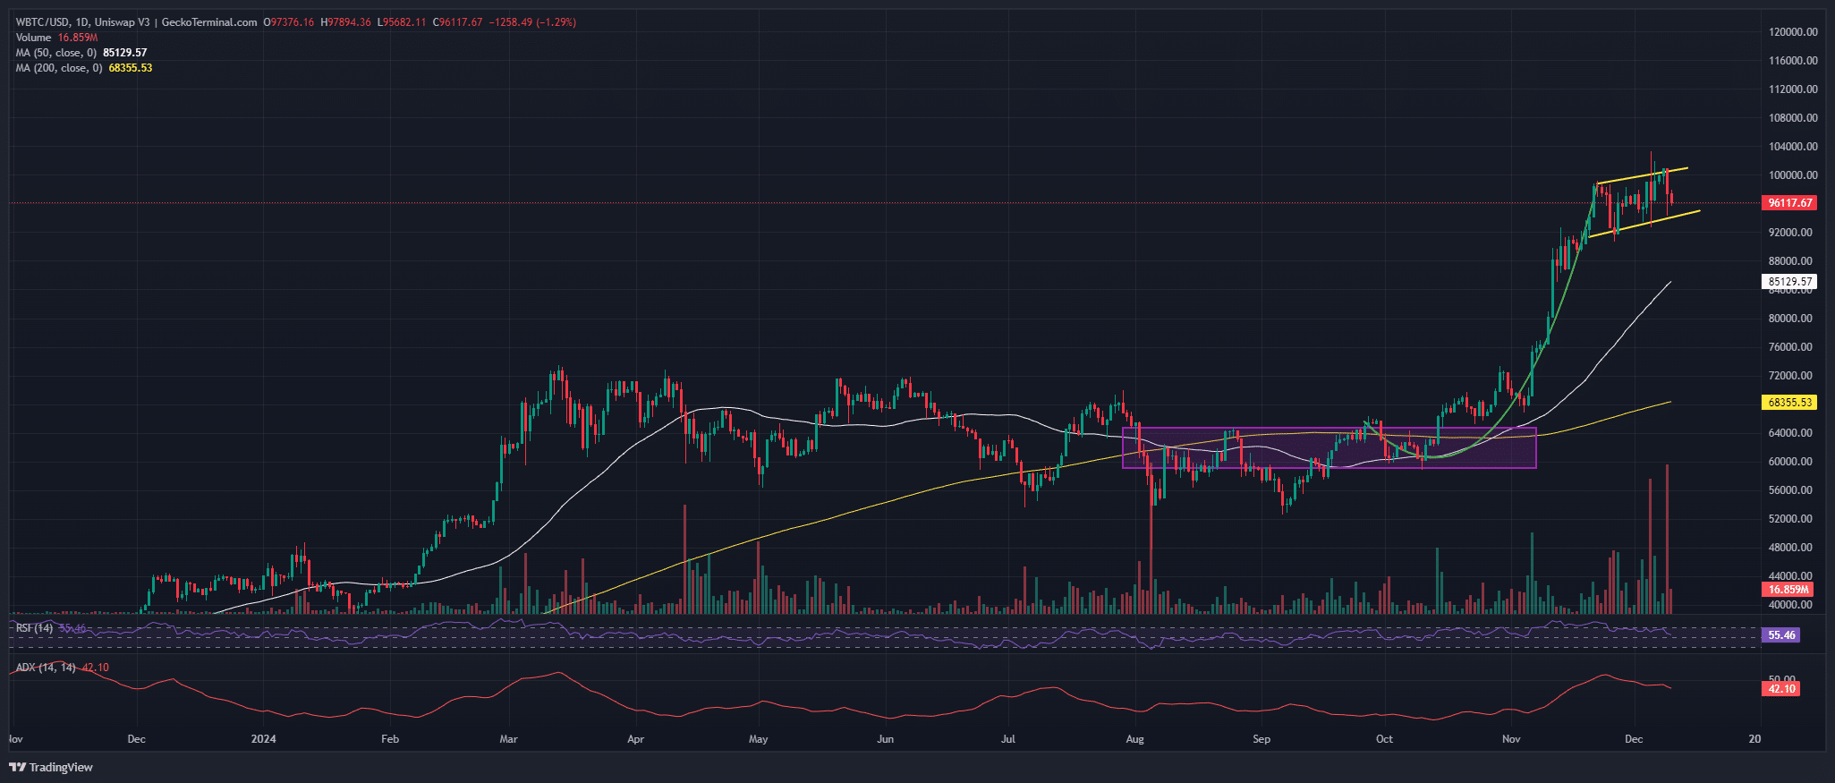The image size is (1835, 783).
Task: Click the Nov label between Oct and Dec
Action: pos(1511,739)
